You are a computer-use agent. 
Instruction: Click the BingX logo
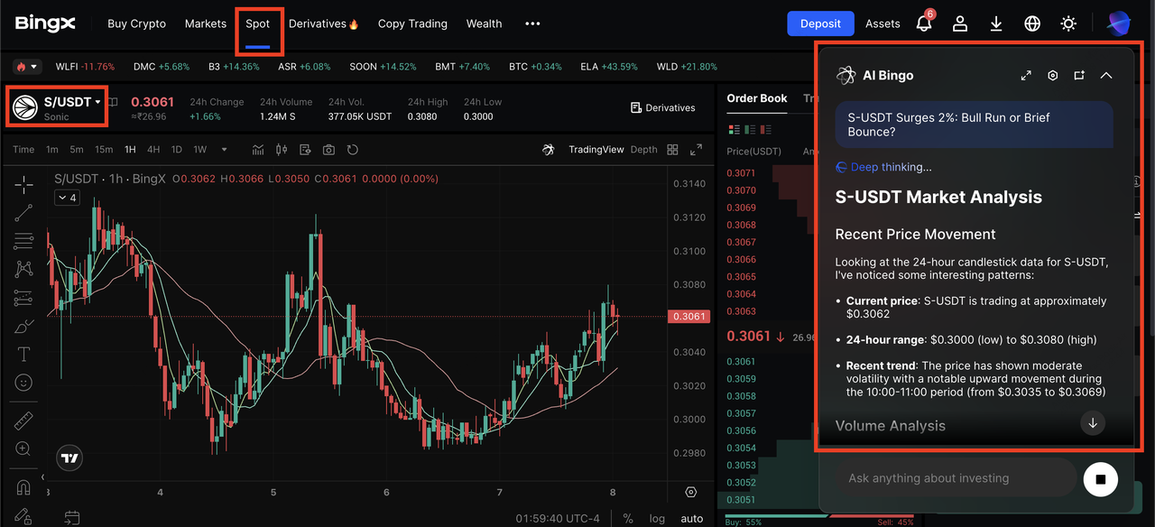click(45, 23)
